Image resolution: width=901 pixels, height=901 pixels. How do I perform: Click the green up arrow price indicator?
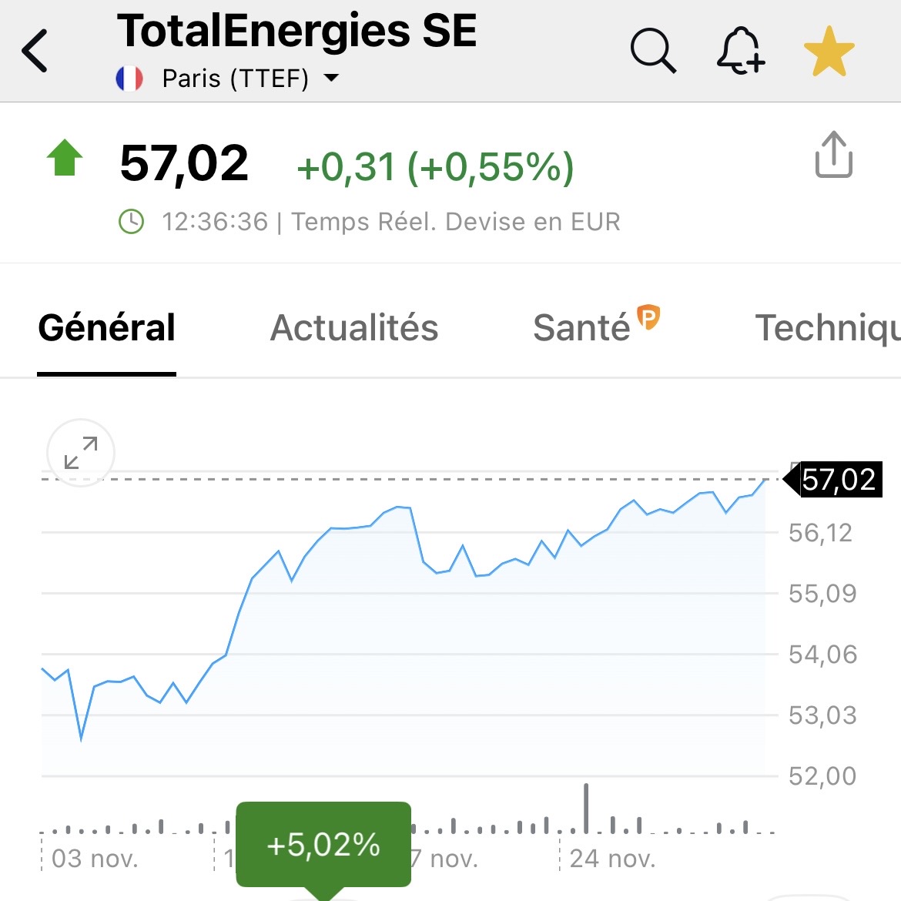(x=65, y=158)
